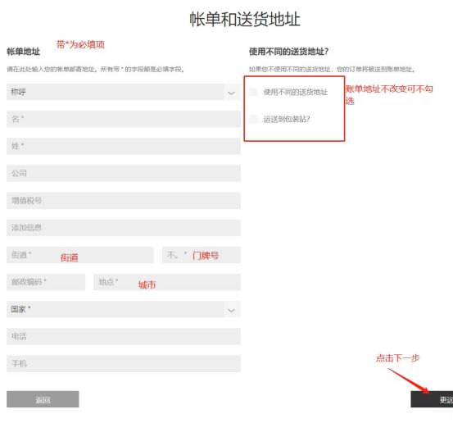This screenshot has width=453, height=423.
Task: Click the house number 门牌号 field
Action: [202, 255]
